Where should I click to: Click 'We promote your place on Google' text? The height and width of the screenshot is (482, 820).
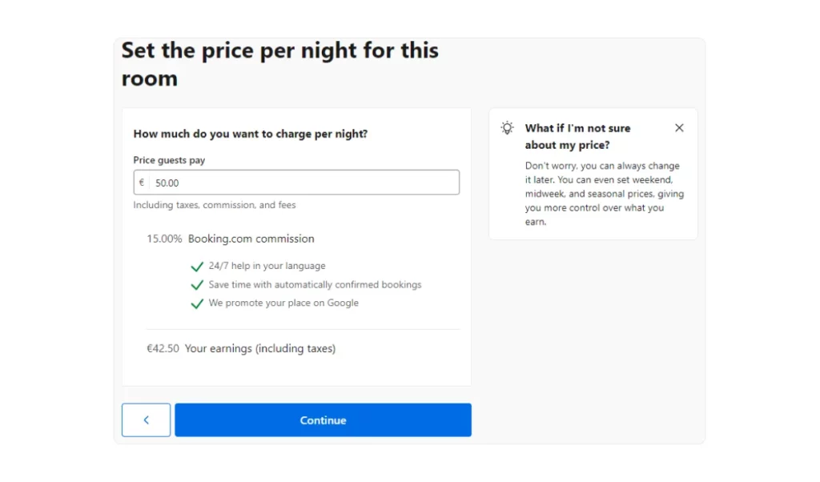click(x=283, y=303)
